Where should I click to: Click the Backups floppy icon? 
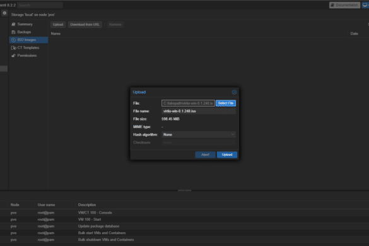[x=13, y=32]
